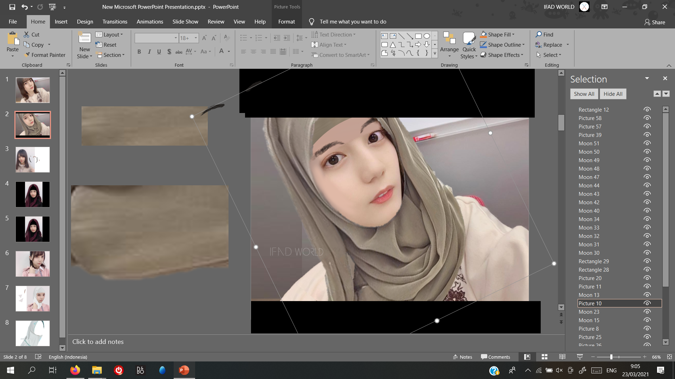This screenshot has height=379, width=675.
Task: Open the Arrange tool
Action: (x=449, y=45)
